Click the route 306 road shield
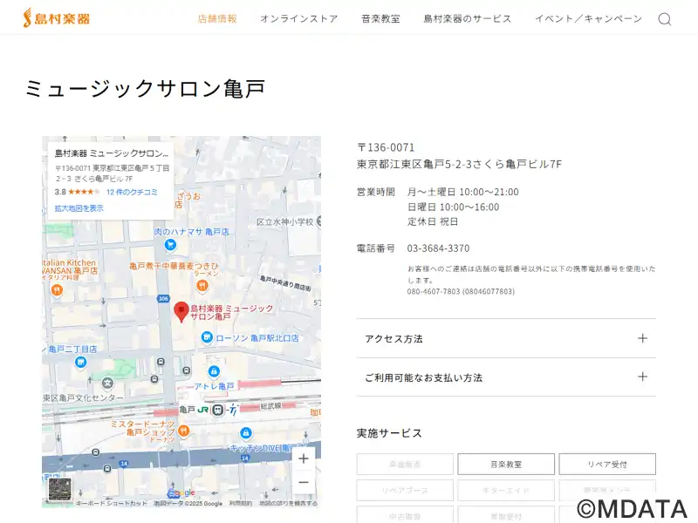The width and height of the screenshot is (698, 523). coord(163,298)
